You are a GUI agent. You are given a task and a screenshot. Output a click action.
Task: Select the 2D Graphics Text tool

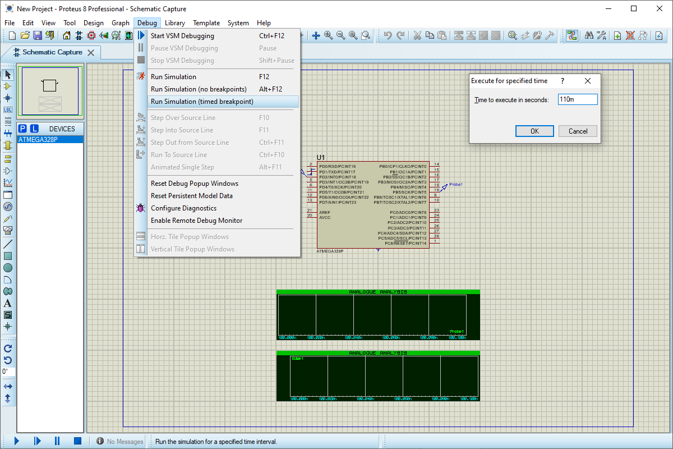click(x=8, y=303)
